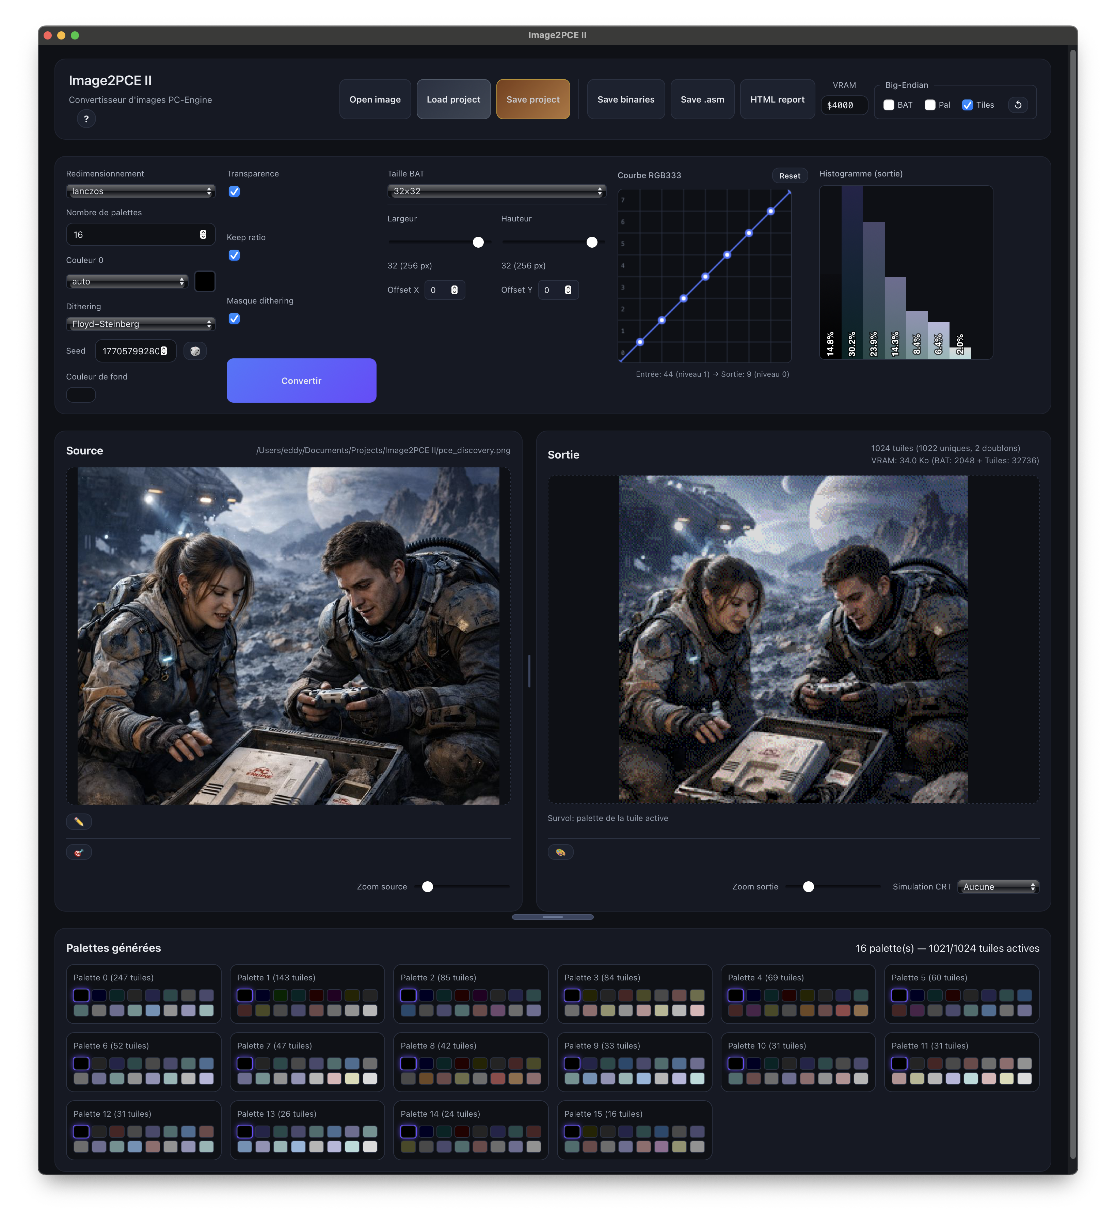
Task: Randomize seed with the dice icon
Action: click(x=195, y=351)
